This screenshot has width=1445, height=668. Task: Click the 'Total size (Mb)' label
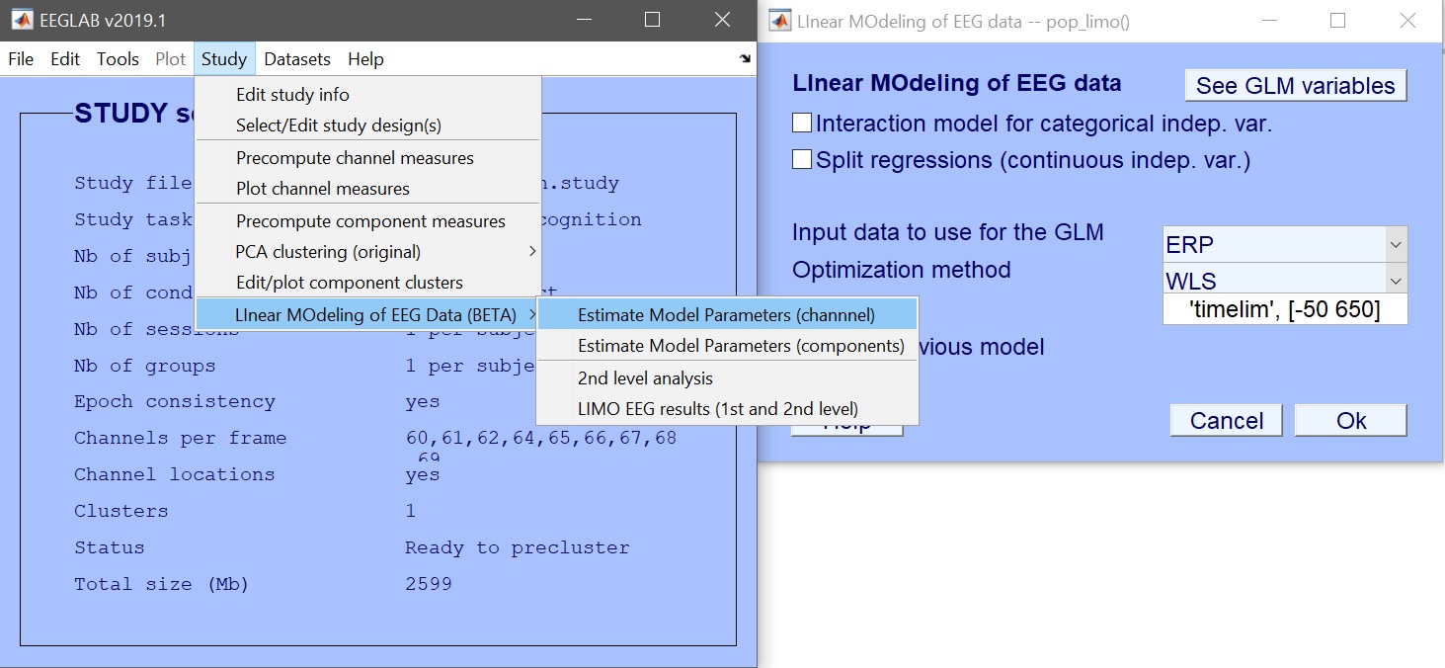click(x=162, y=584)
